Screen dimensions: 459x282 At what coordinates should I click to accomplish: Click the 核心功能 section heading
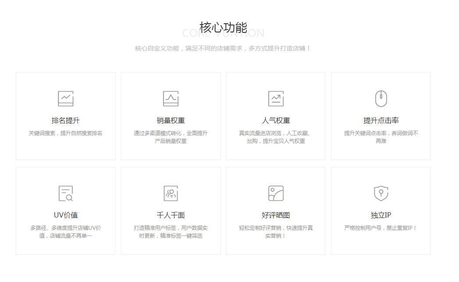(223, 27)
